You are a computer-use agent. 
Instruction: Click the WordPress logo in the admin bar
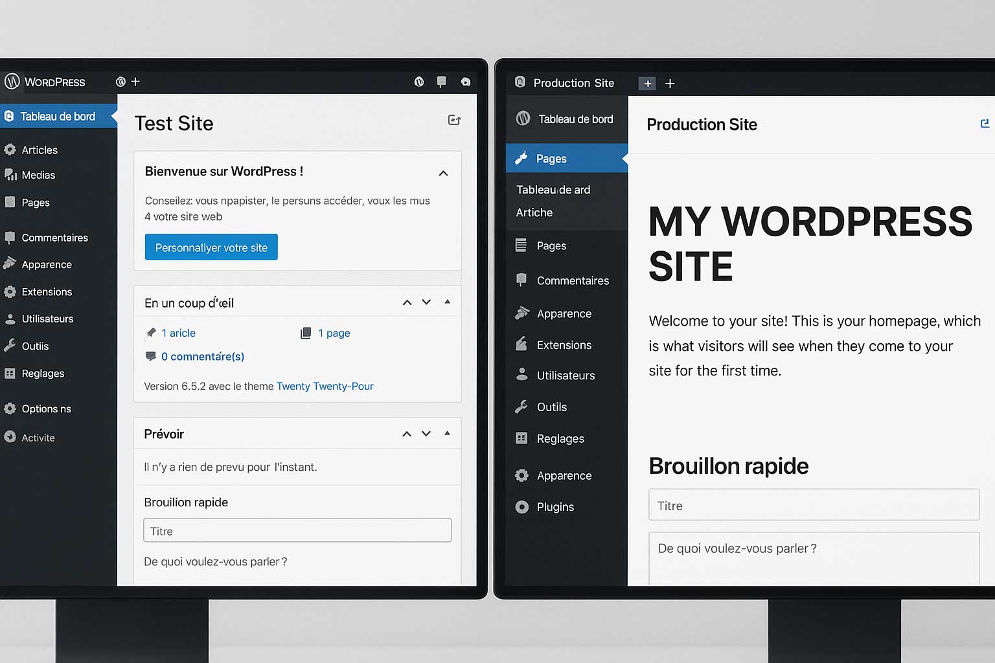click(11, 82)
